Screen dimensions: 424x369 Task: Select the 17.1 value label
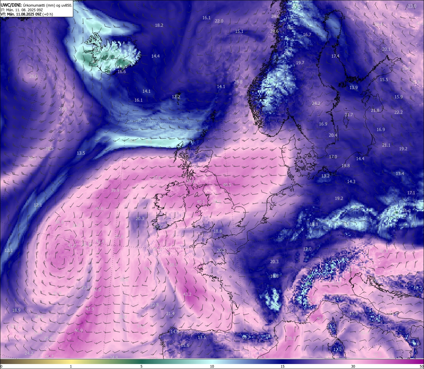pos(411,193)
